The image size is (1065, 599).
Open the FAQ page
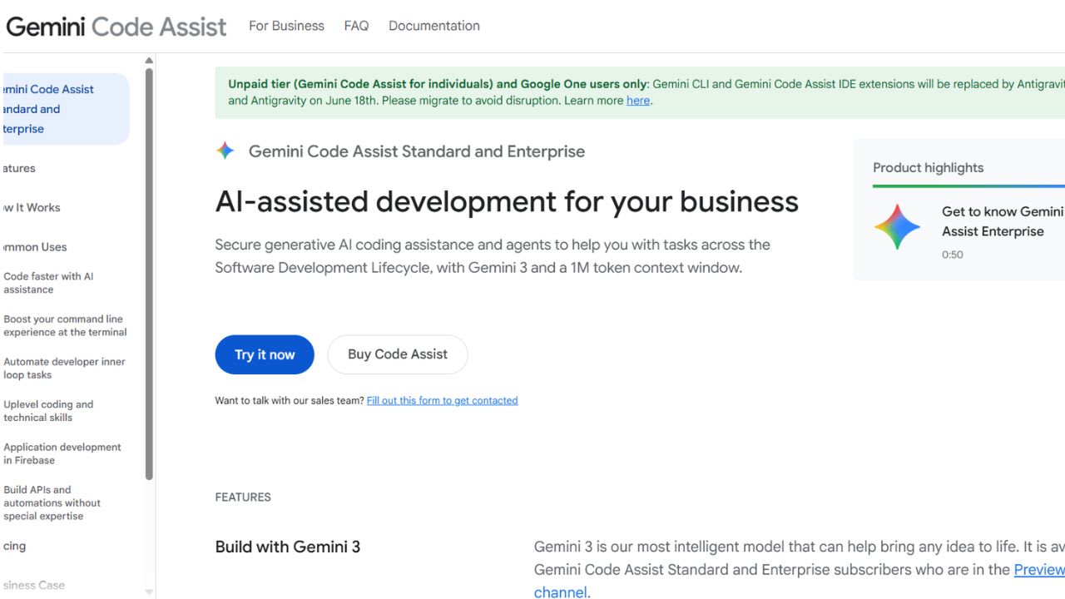click(x=356, y=26)
